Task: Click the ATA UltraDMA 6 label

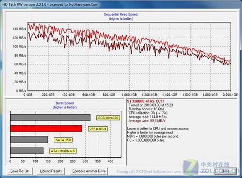Action: (63, 151)
